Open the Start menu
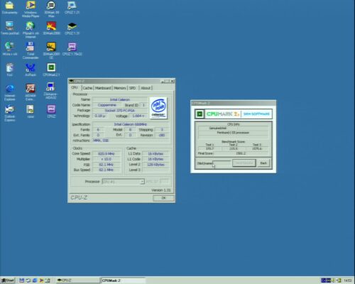Image resolution: width=355 pixels, height=284 pixels. tap(8, 280)
